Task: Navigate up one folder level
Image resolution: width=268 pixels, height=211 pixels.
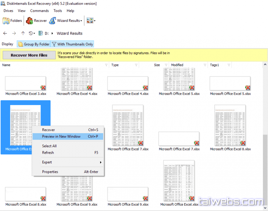Action: (x=23, y=33)
